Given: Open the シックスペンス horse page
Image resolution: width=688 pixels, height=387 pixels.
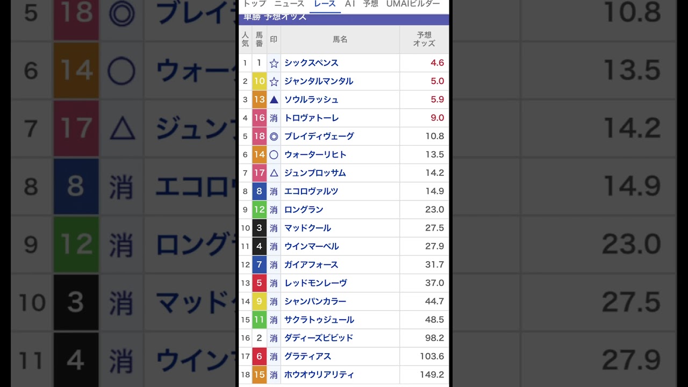Looking at the screenshot, I should (x=311, y=63).
